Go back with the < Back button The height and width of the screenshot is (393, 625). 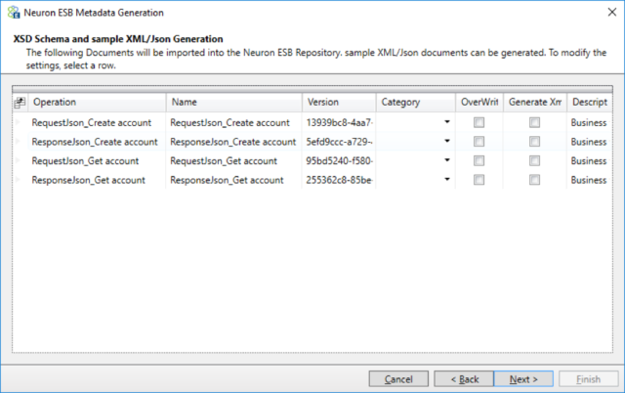point(464,379)
